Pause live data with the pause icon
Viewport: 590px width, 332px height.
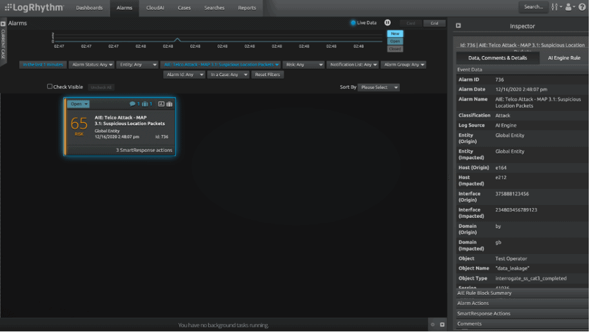click(388, 23)
